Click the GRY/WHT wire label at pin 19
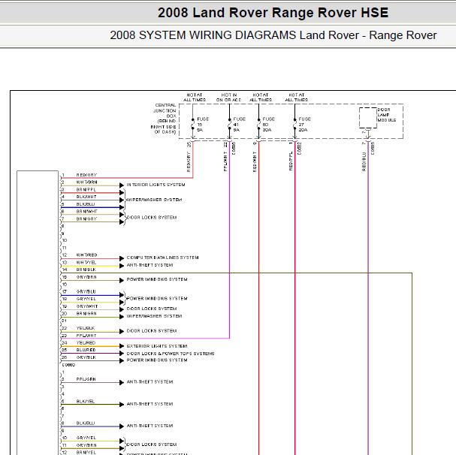 click(87, 306)
